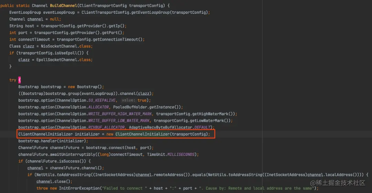
Task: Click 'new ClientChannelInitializer(transportConfig)' expression
Action: 157,134
